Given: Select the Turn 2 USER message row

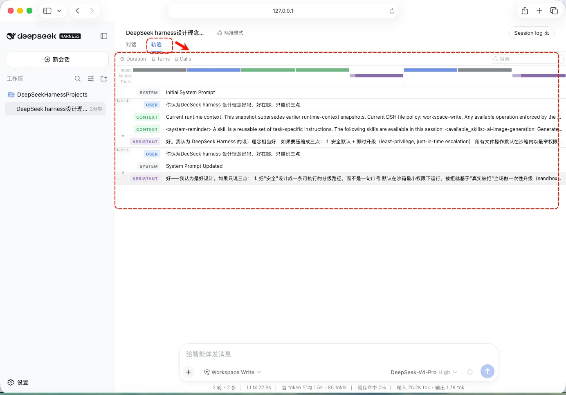Looking at the screenshot, I should (x=341, y=154).
